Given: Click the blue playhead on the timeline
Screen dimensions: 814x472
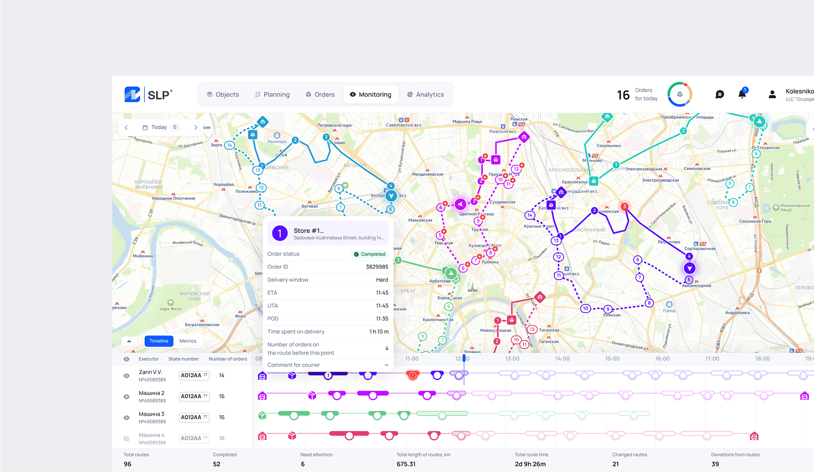Looking at the screenshot, I should (463, 358).
